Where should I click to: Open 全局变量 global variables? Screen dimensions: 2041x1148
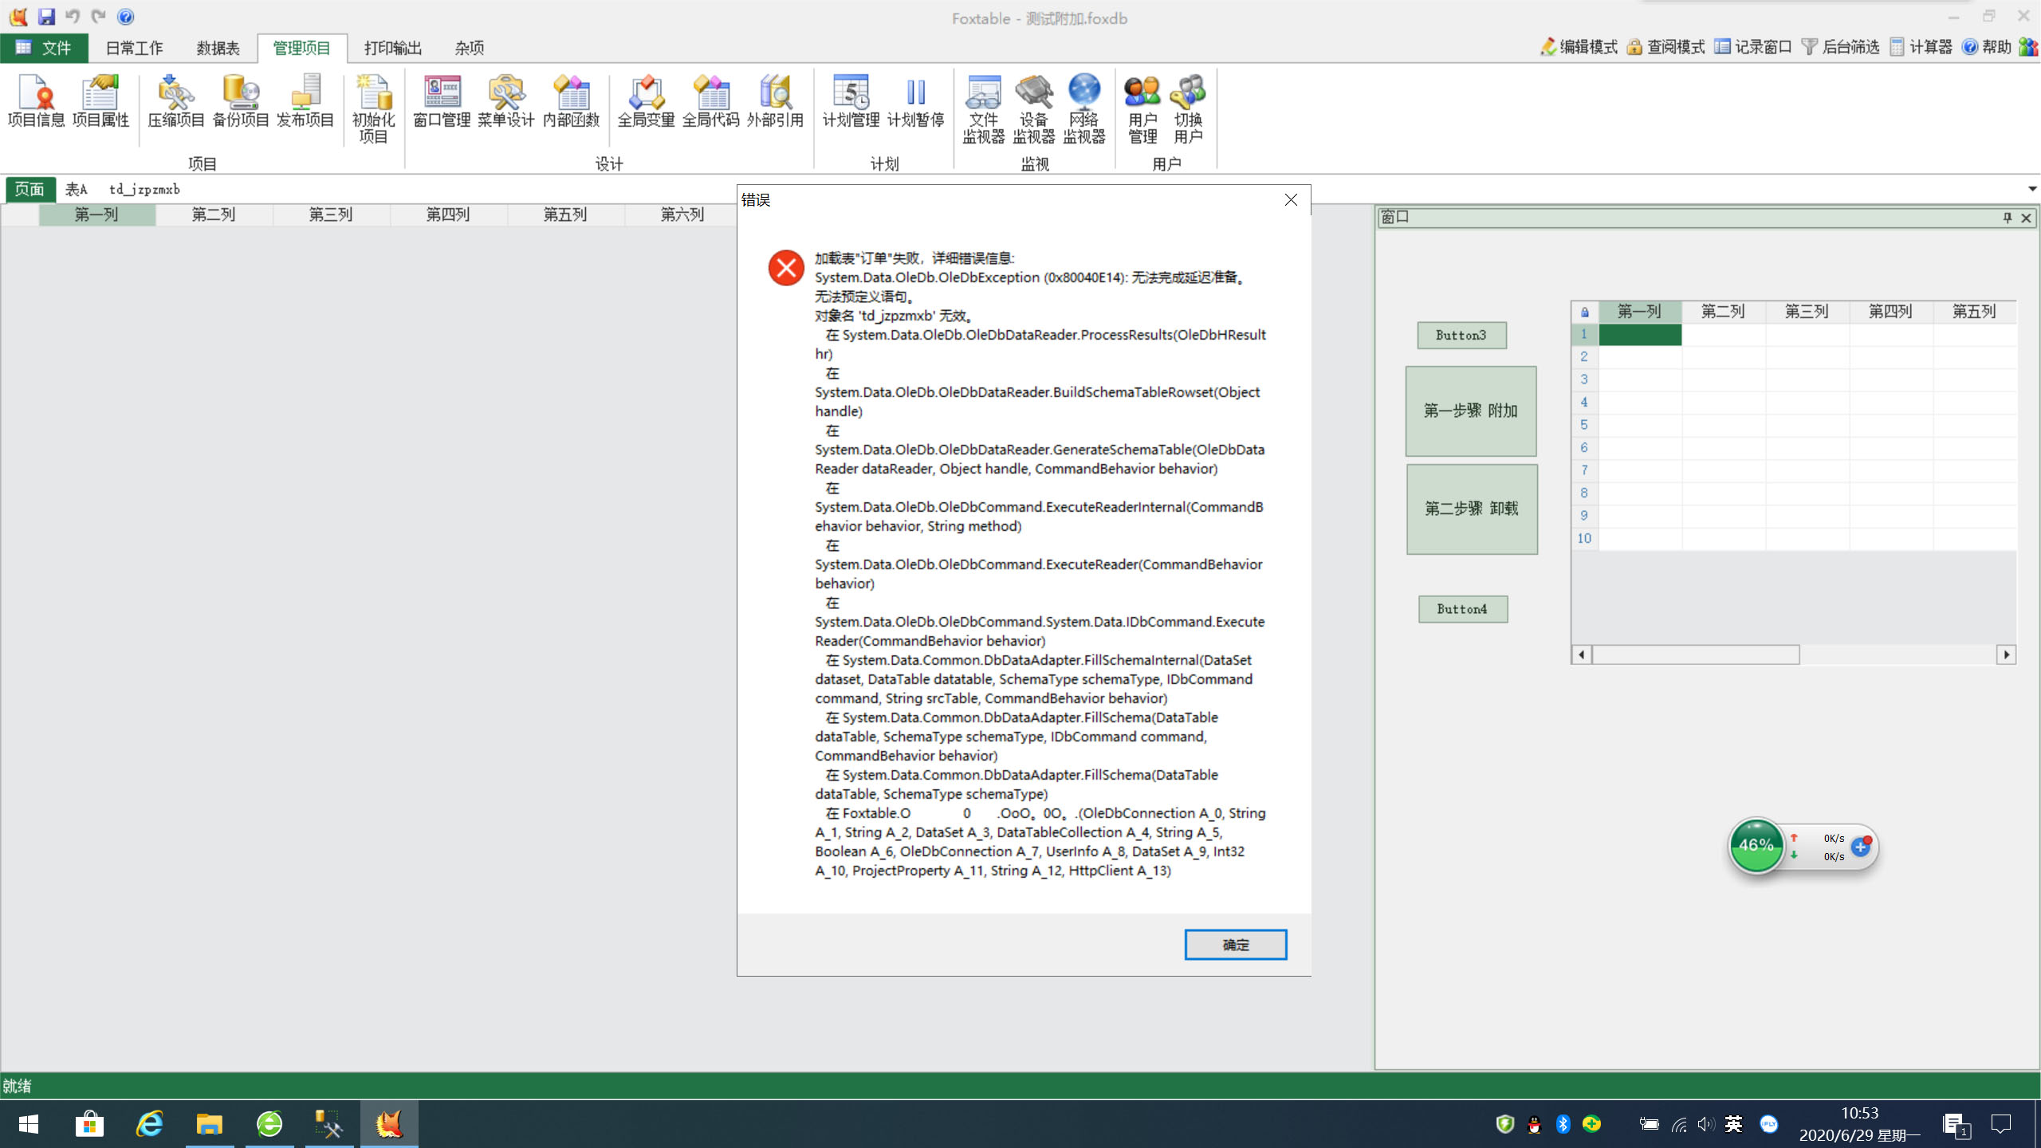646,102
